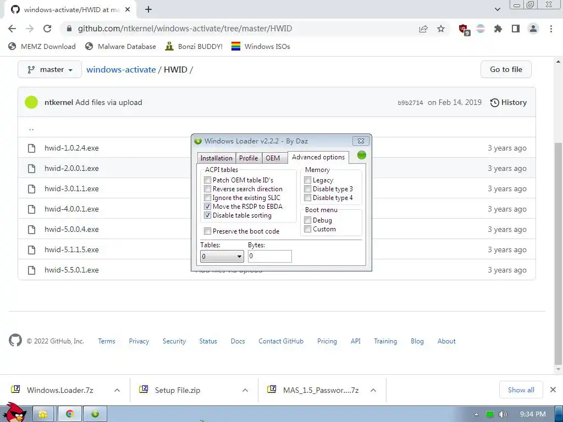
Task: Toggle the browser side panel icon
Action: click(516, 29)
